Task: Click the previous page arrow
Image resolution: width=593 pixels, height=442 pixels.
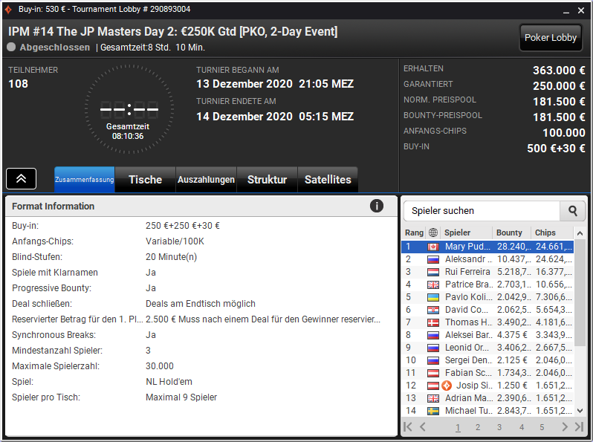Action: pos(422,427)
